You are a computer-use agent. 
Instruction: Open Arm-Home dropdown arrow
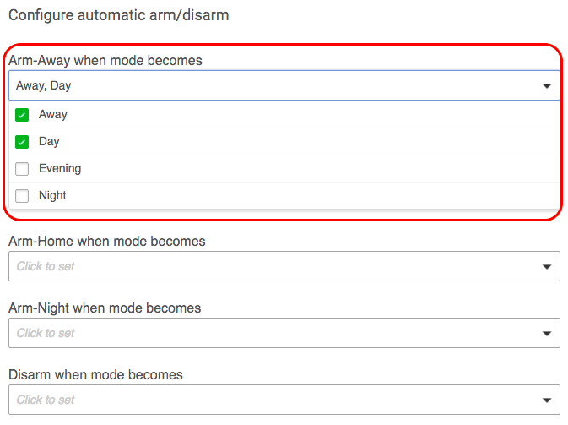point(547,267)
